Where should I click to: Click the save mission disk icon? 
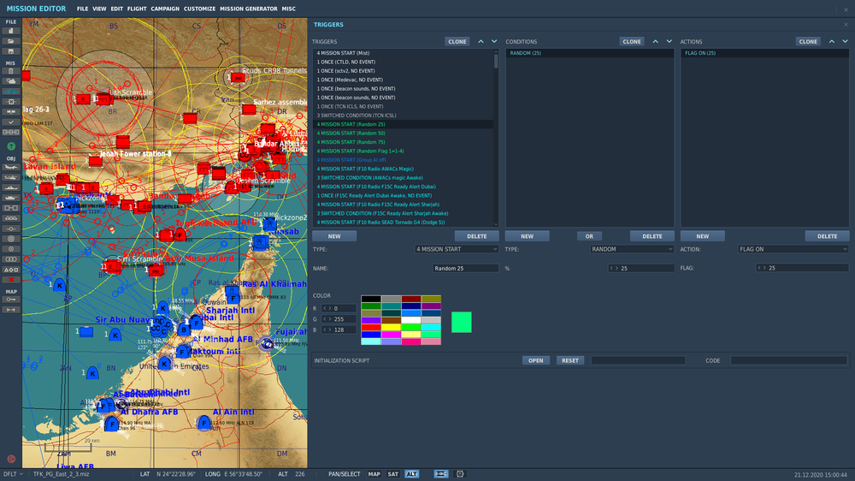point(11,50)
